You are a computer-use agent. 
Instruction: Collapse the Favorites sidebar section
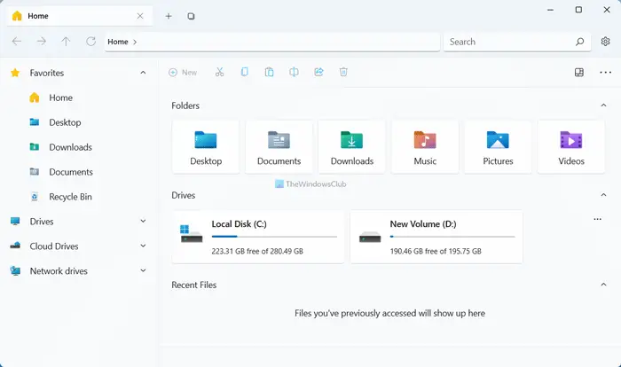click(143, 73)
